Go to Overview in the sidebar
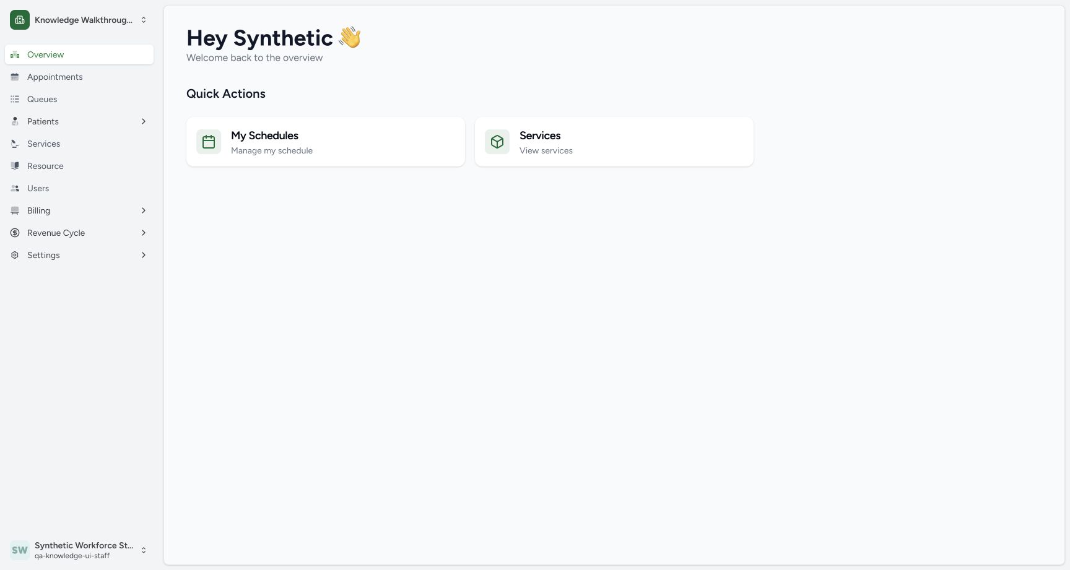The image size is (1070, 570). (x=79, y=54)
